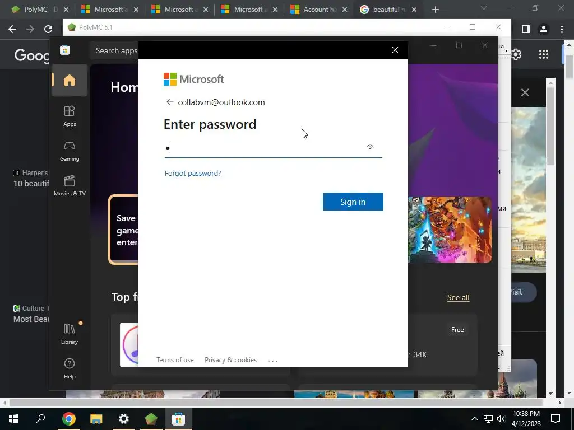Click the Forgot password? link
Viewport: 574px width, 430px height.
click(193, 174)
